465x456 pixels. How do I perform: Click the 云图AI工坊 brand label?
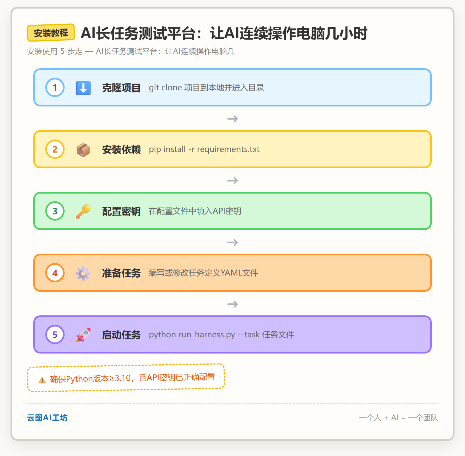coord(47,418)
